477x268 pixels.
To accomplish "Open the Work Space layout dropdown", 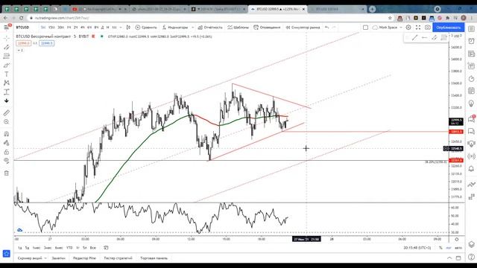I will (388, 28).
